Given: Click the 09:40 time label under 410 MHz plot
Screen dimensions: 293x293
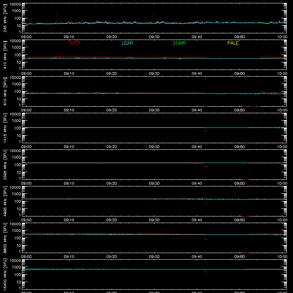Looking at the screenshot, I should click(197, 74).
